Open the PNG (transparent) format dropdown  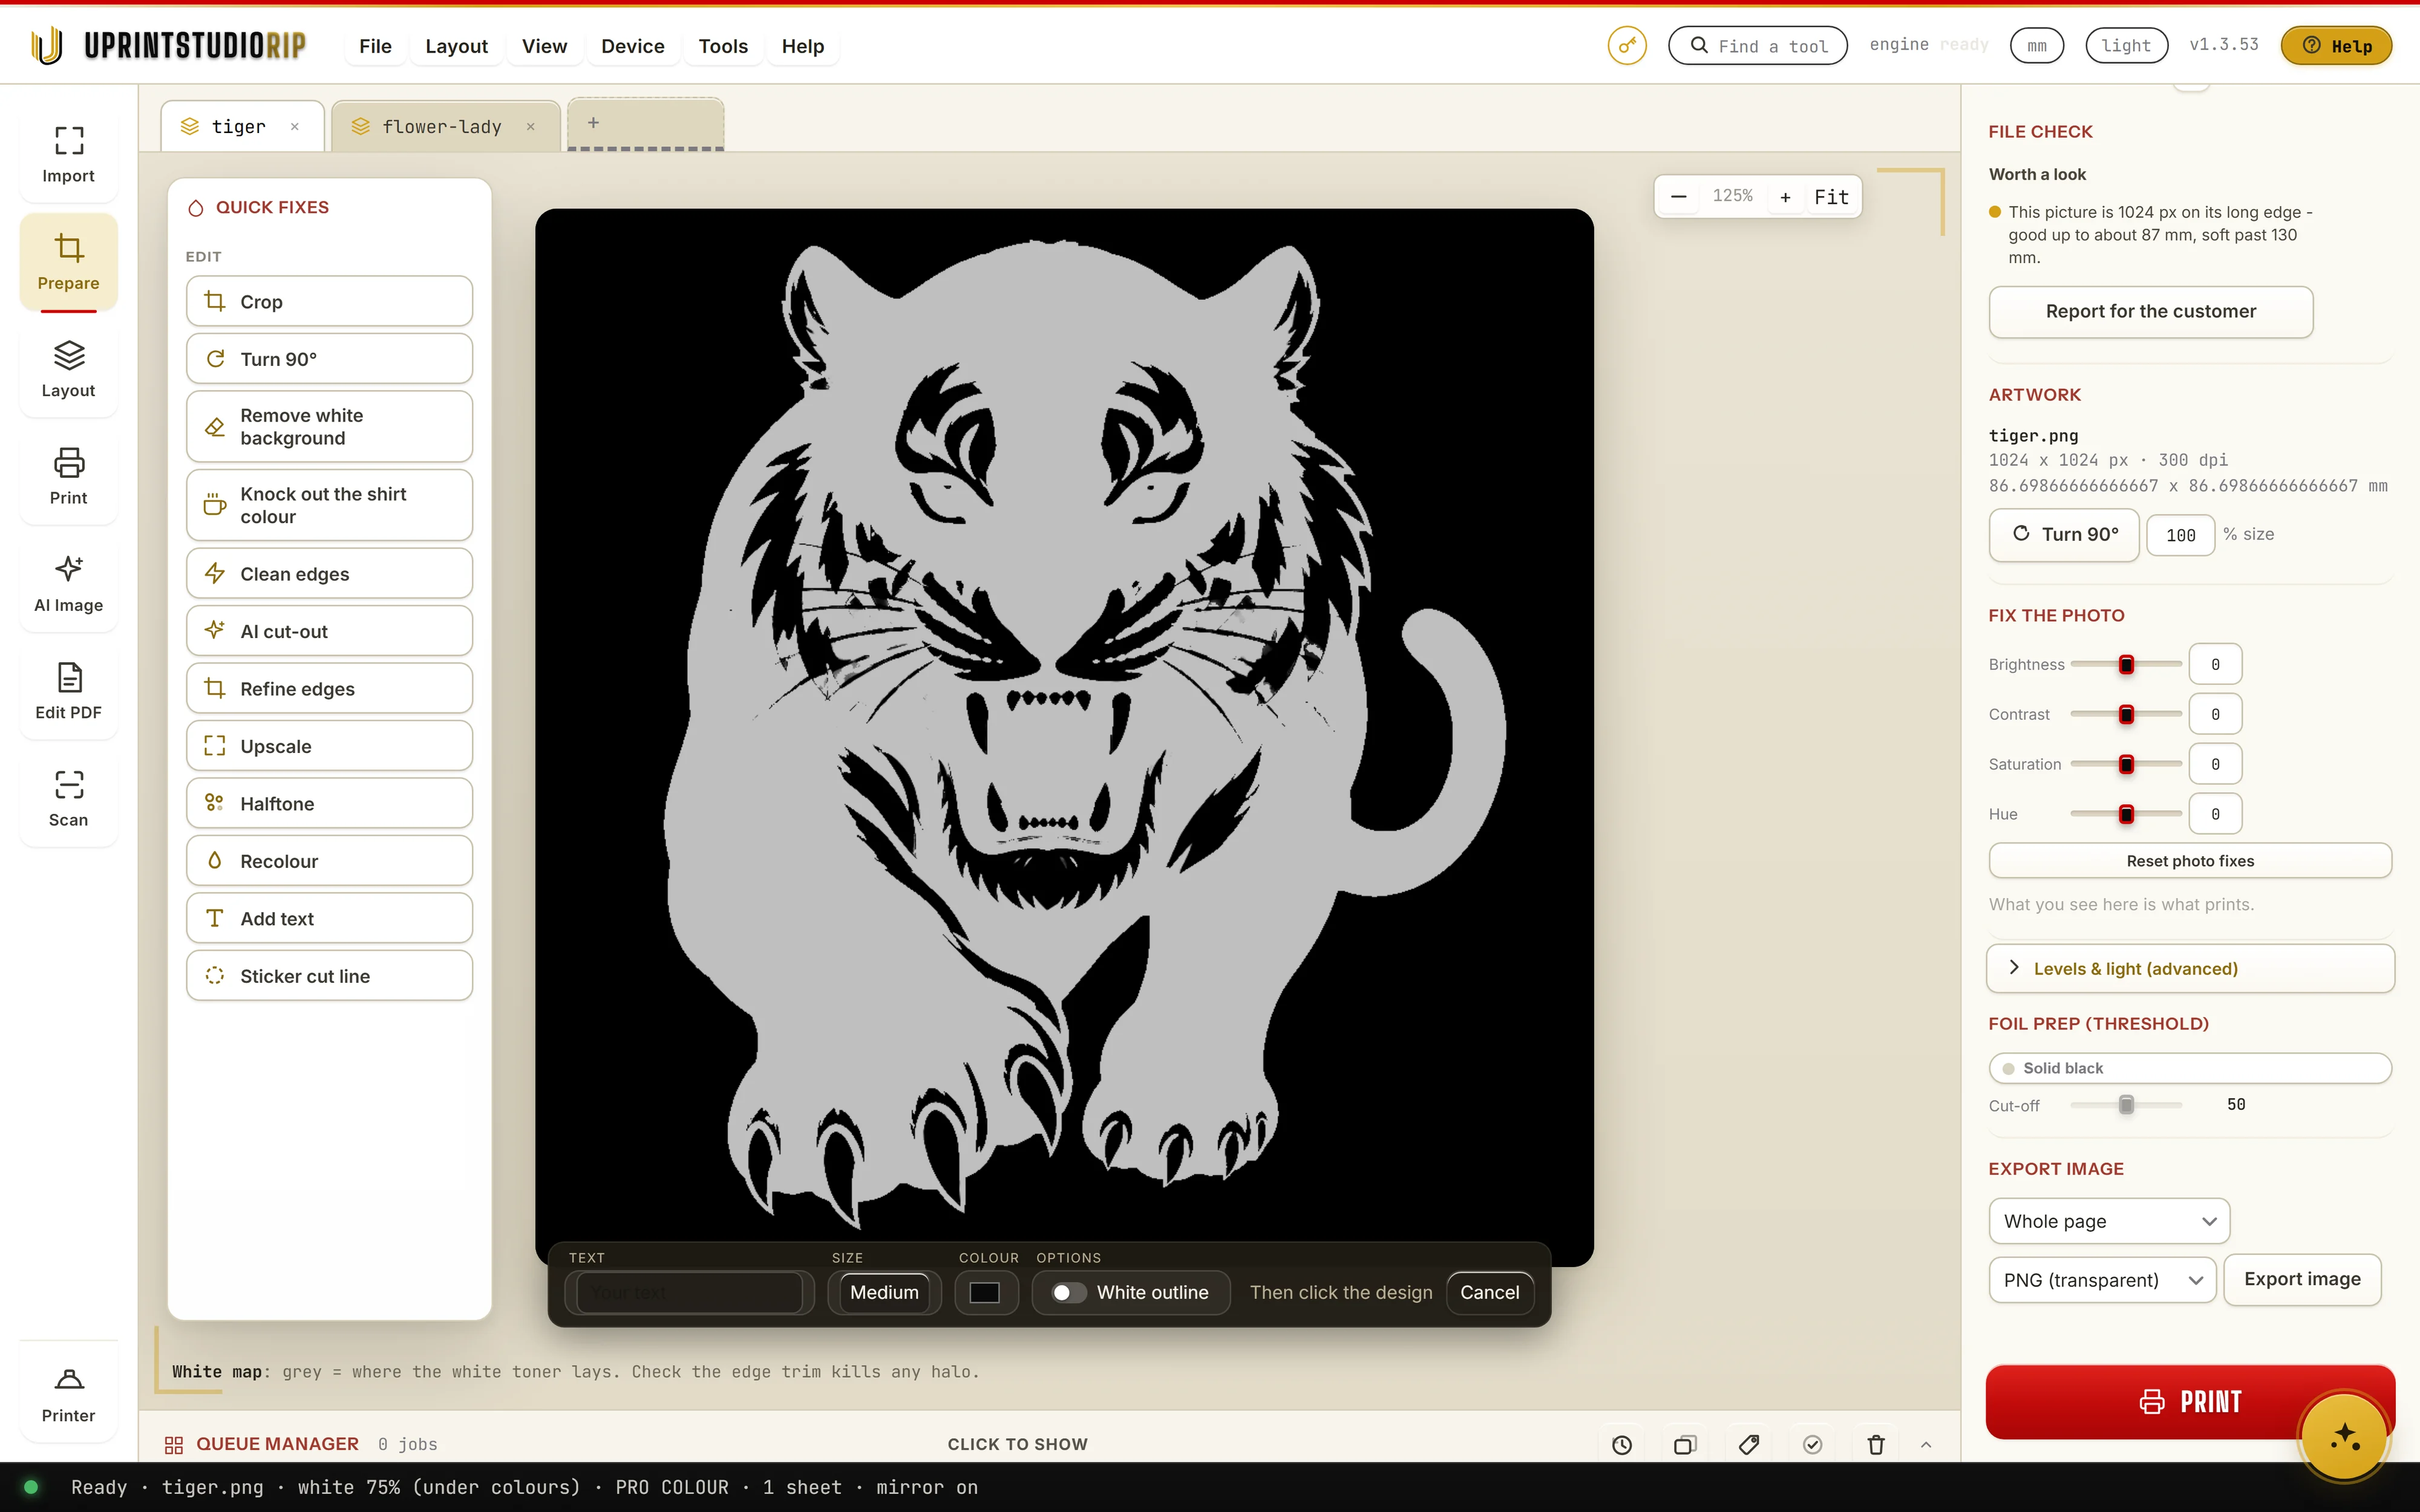(x=2102, y=1280)
